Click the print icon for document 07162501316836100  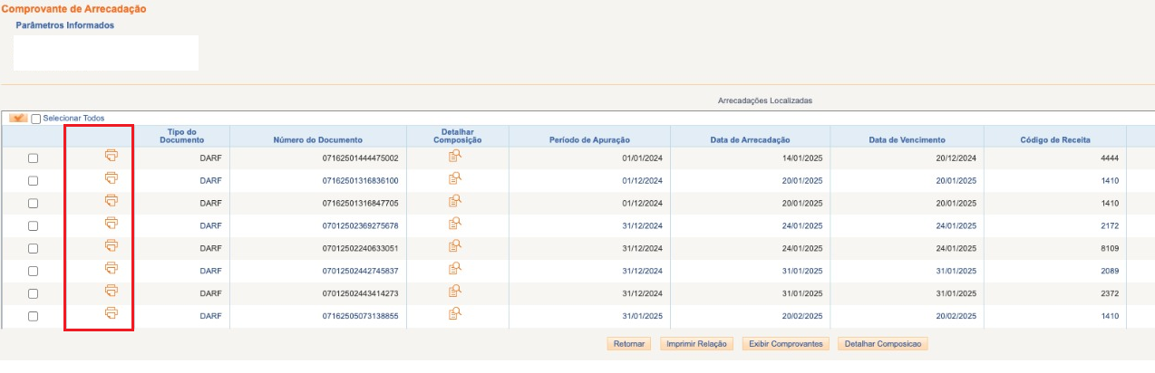click(112, 177)
